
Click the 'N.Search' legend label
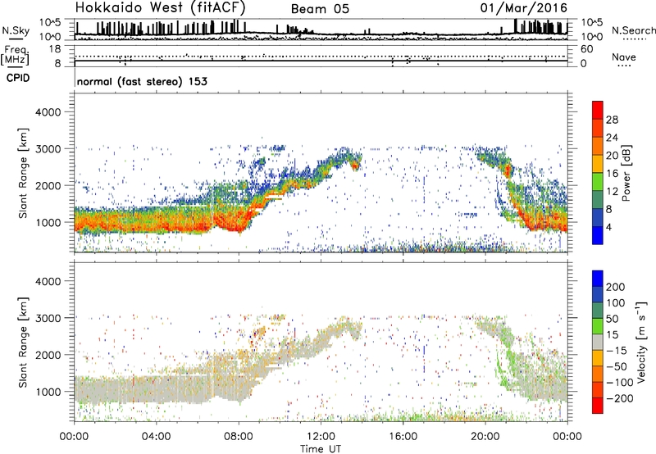pos(633,30)
